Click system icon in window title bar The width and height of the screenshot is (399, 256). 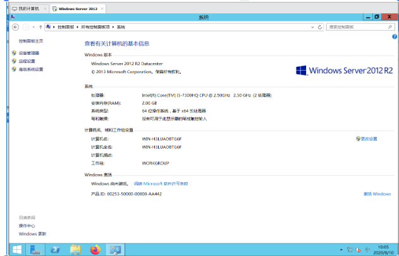13,17
